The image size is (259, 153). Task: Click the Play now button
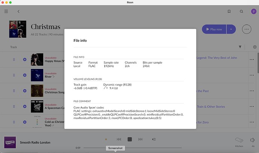[x=214, y=29]
